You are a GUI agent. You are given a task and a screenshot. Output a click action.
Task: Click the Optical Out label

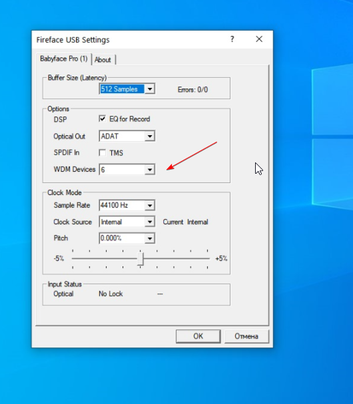(x=69, y=136)
